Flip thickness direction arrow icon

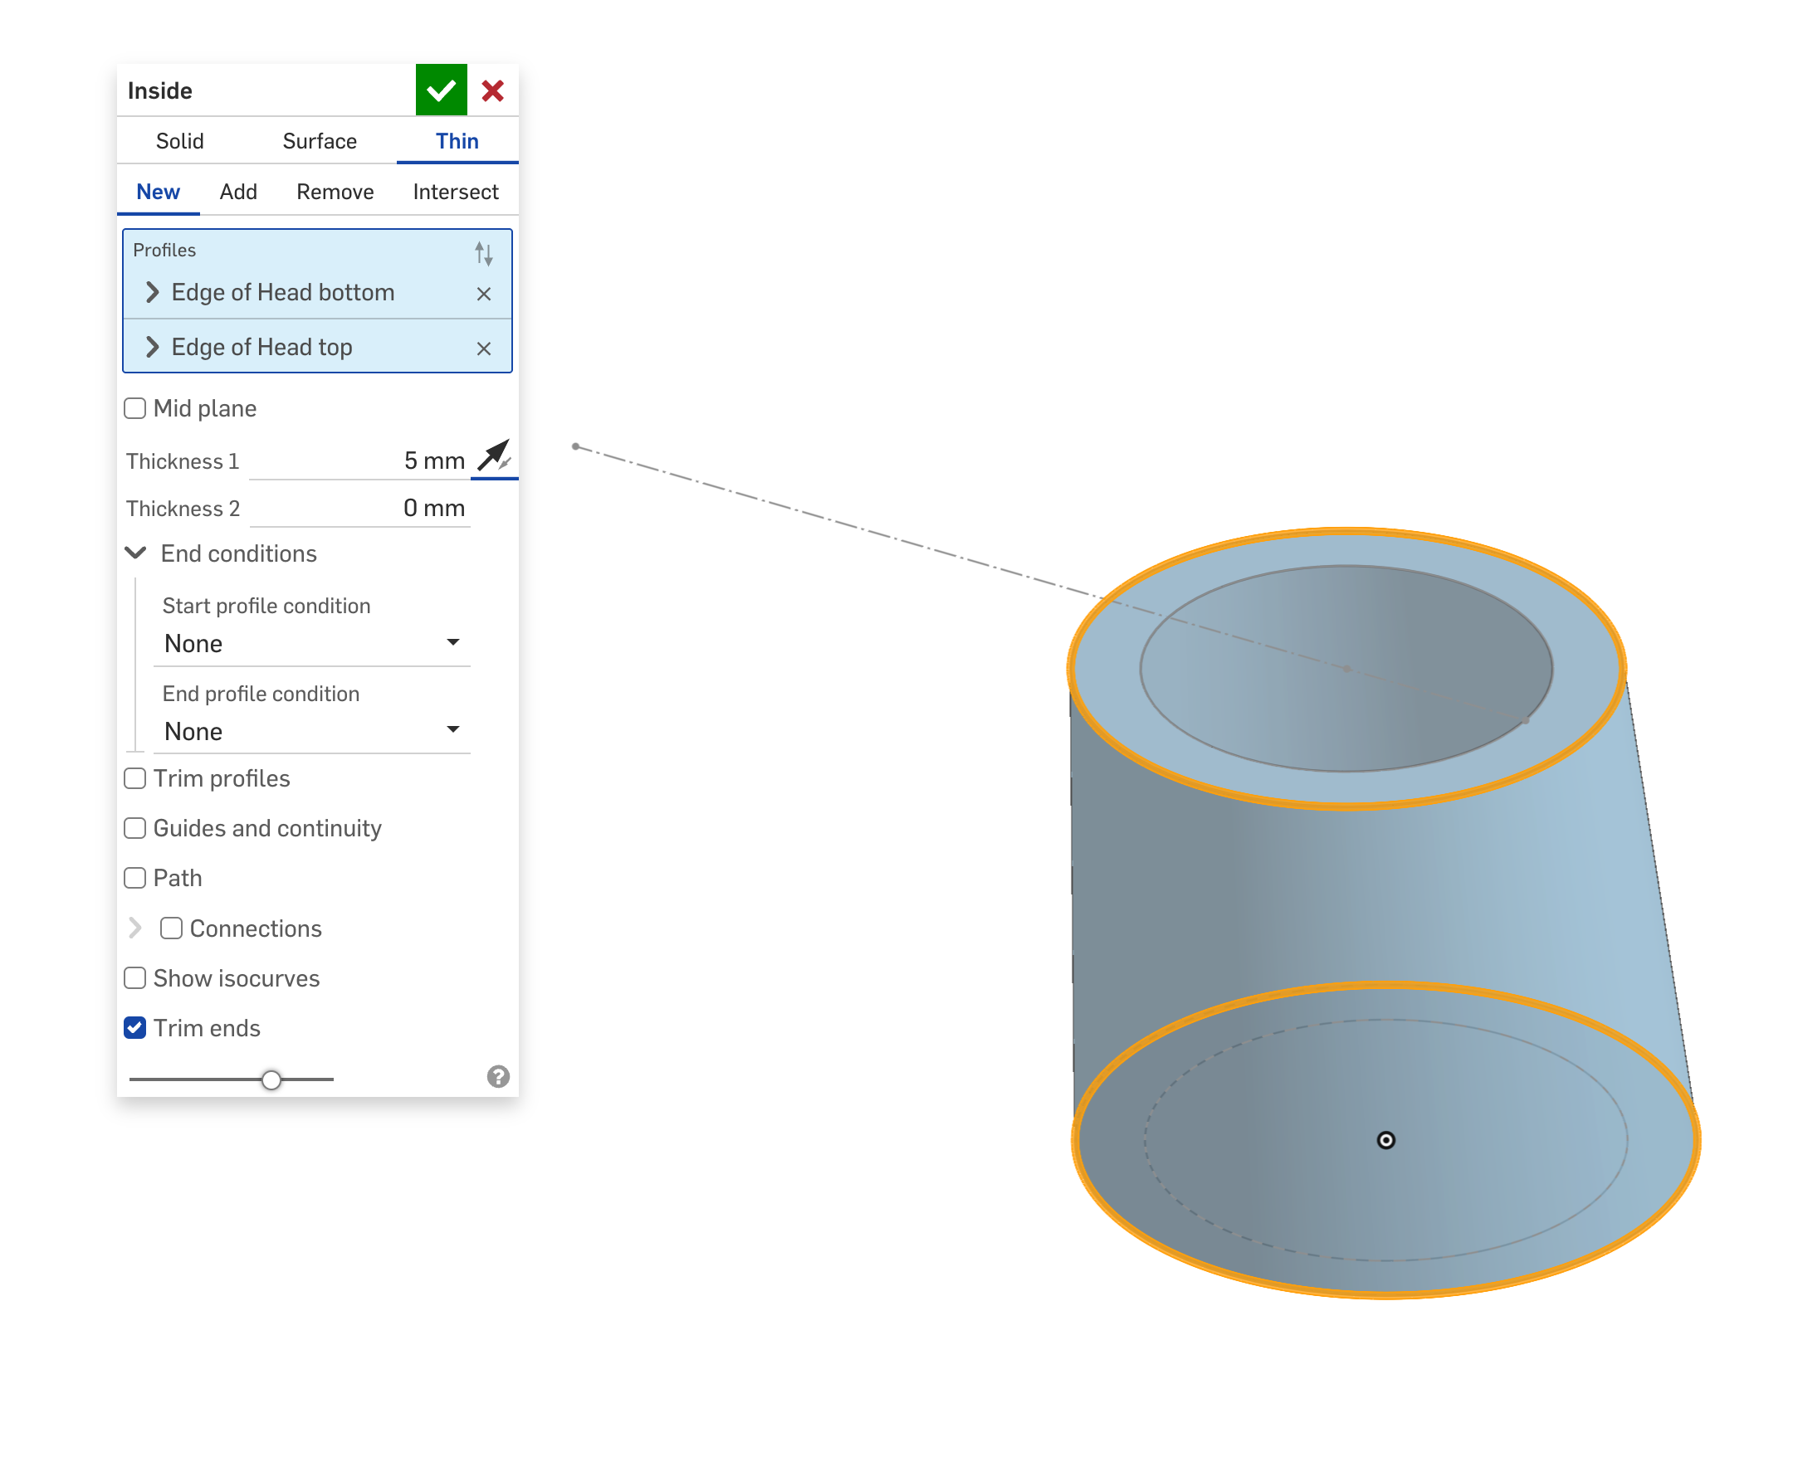tap(494, 456)
